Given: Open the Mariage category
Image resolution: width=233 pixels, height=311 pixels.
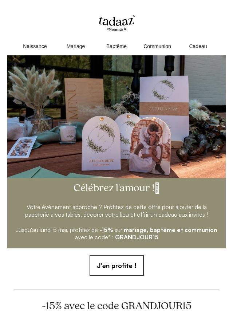Looking at the screenshot, I should tap(76, 46).
